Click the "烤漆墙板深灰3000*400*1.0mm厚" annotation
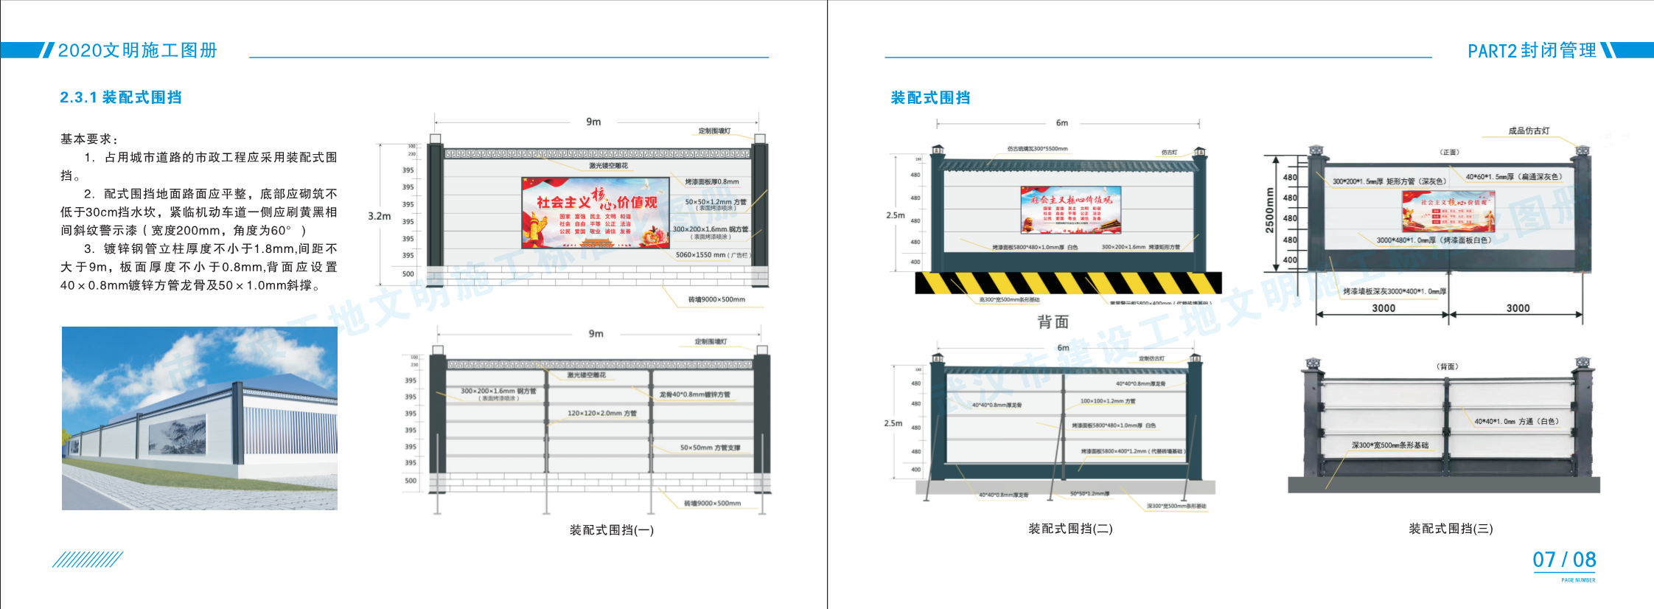1654x609 pixels. tap(1395, 291)
